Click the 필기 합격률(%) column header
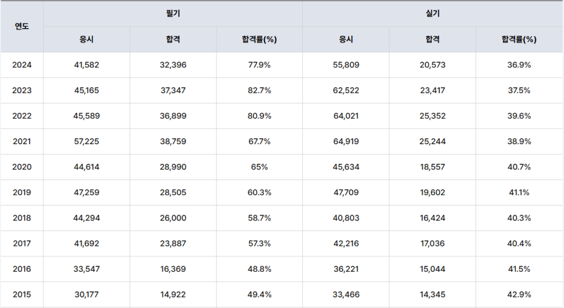 (x=259, y=40)
